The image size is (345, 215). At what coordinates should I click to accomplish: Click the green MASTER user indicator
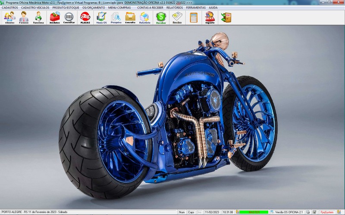tap(254, 212)
